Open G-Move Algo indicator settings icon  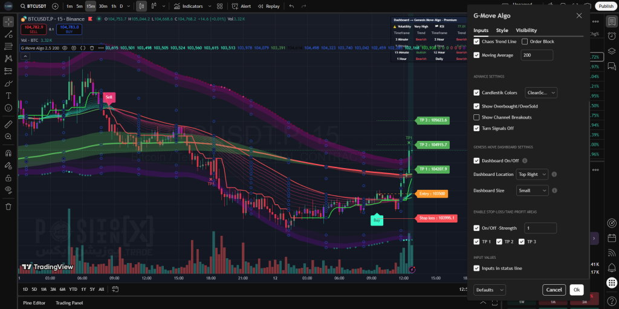point(74,48)
